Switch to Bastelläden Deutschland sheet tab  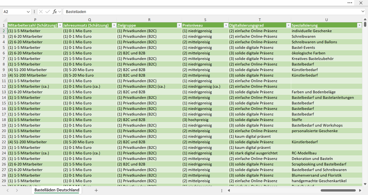(x=57, y=190)
